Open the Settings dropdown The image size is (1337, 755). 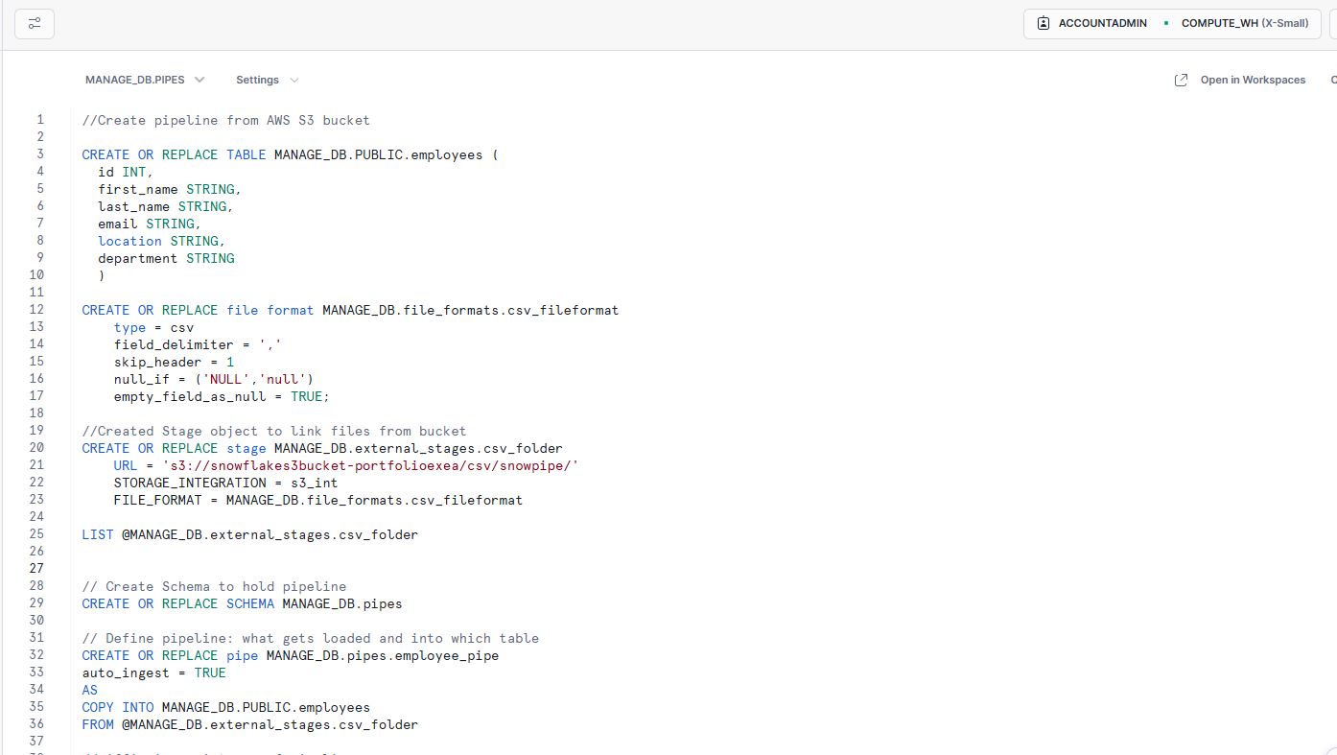tap(266, 80)
